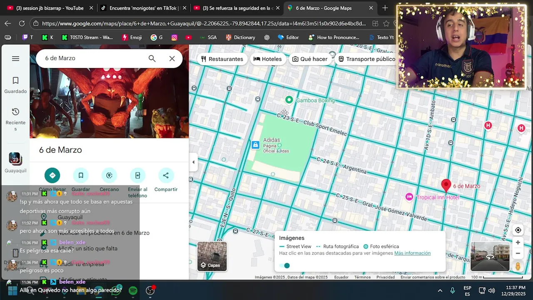The image size is (533, 300).
Task: Click the 100 m map scale bar
Action: pyautogui.click(x=497, y=277)
